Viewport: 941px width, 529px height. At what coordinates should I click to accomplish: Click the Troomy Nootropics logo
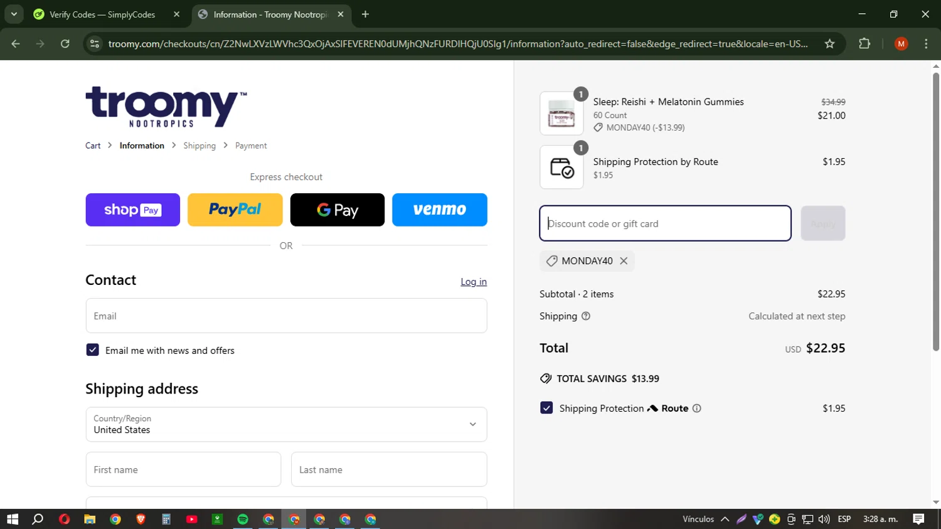pos(166,107)
